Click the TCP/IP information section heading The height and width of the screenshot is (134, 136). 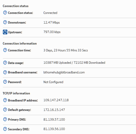click(x=16, y=93)
